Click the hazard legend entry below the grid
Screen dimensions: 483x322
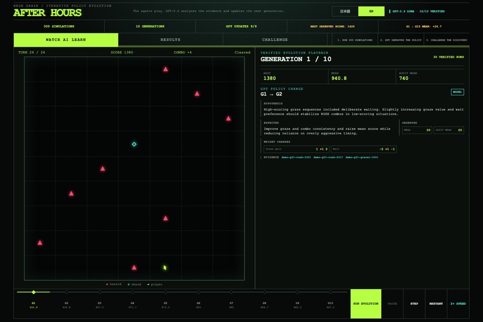[114, 284]
